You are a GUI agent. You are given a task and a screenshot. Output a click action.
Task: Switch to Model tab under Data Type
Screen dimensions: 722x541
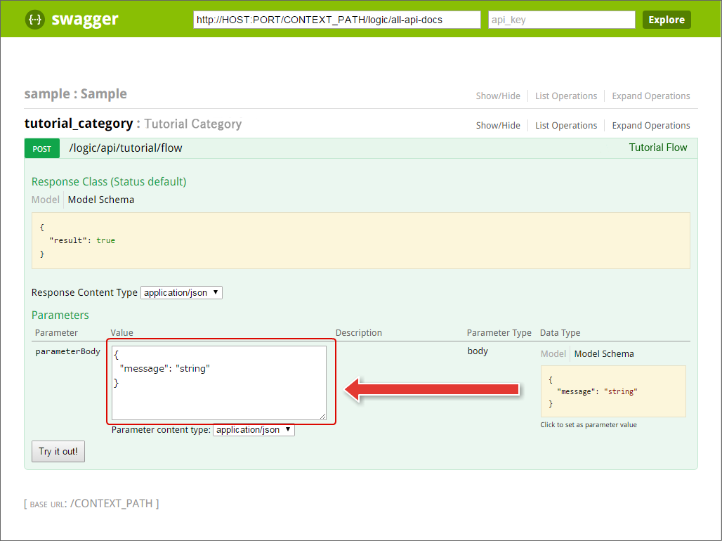click(553, 353)
